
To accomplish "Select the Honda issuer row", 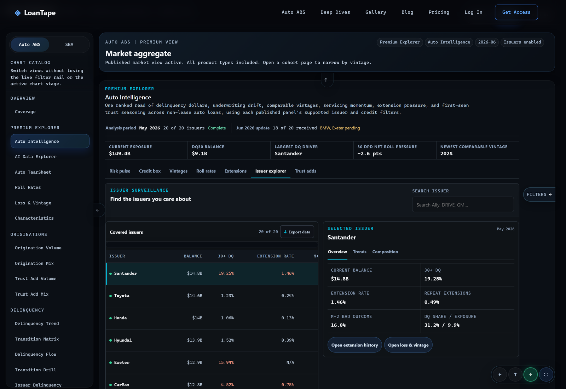I will click(x=212, y=318).
